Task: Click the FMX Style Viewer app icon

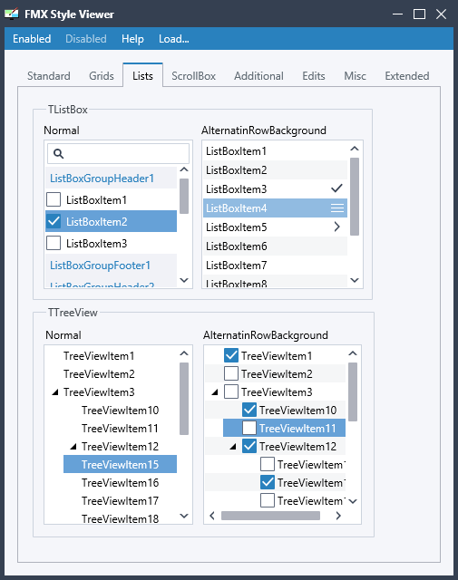Action: (12, 14)
